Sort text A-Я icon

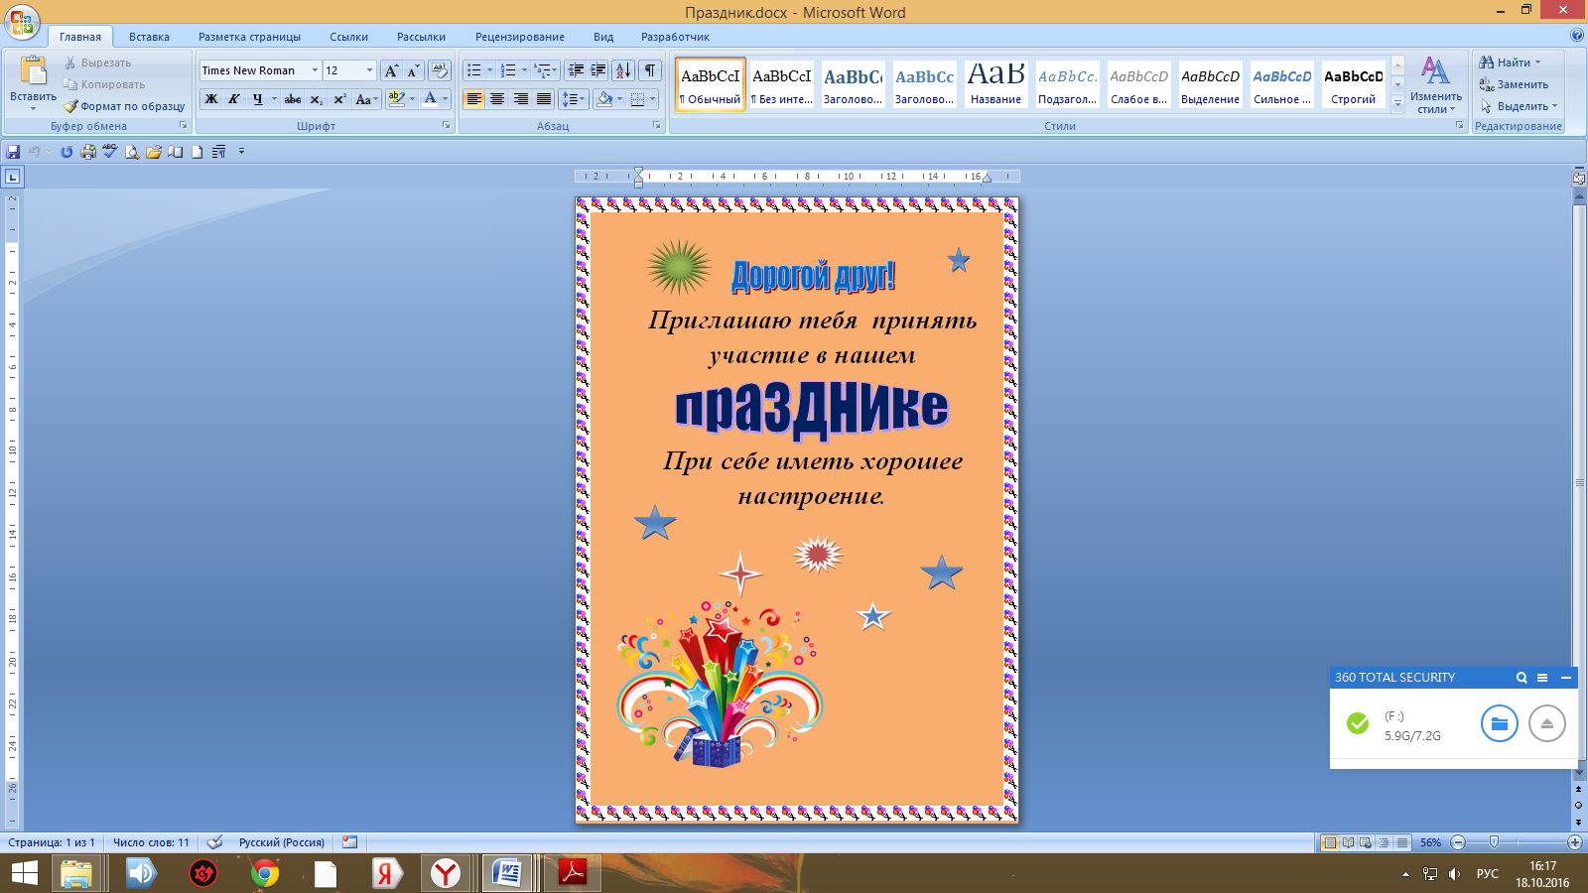(623, 70)
